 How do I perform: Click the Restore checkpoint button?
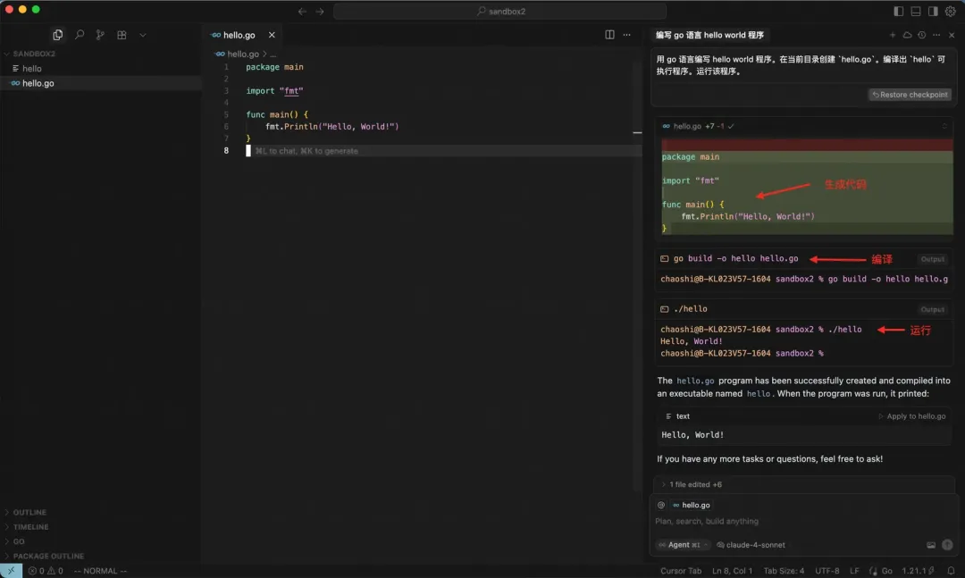910,95
